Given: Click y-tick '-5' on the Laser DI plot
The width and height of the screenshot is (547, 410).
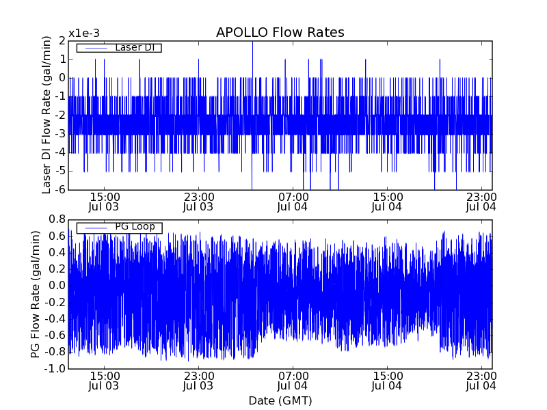Looking at the screenshot, I should click(60, 171).
